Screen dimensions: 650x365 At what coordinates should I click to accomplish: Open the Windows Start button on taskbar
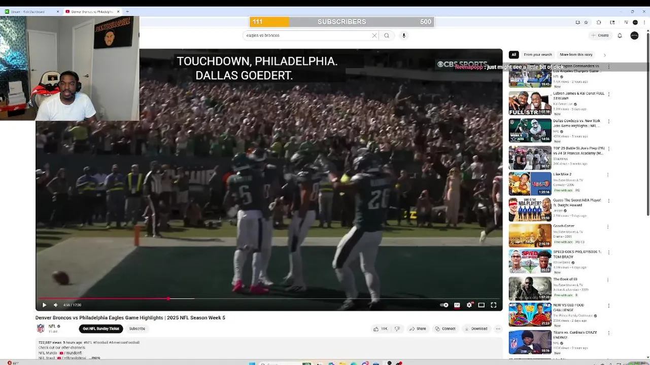[x=252, y=363]
